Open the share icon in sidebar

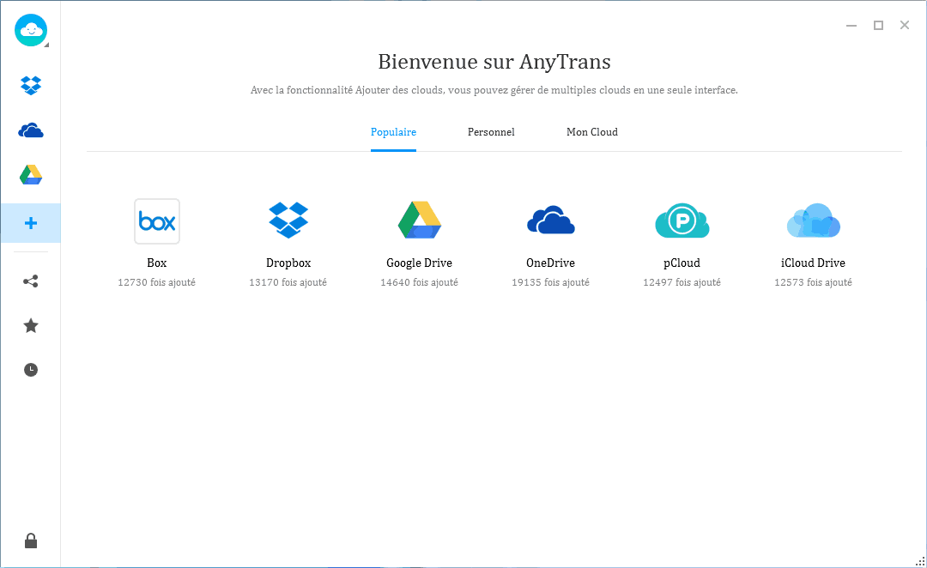(31, 281)
